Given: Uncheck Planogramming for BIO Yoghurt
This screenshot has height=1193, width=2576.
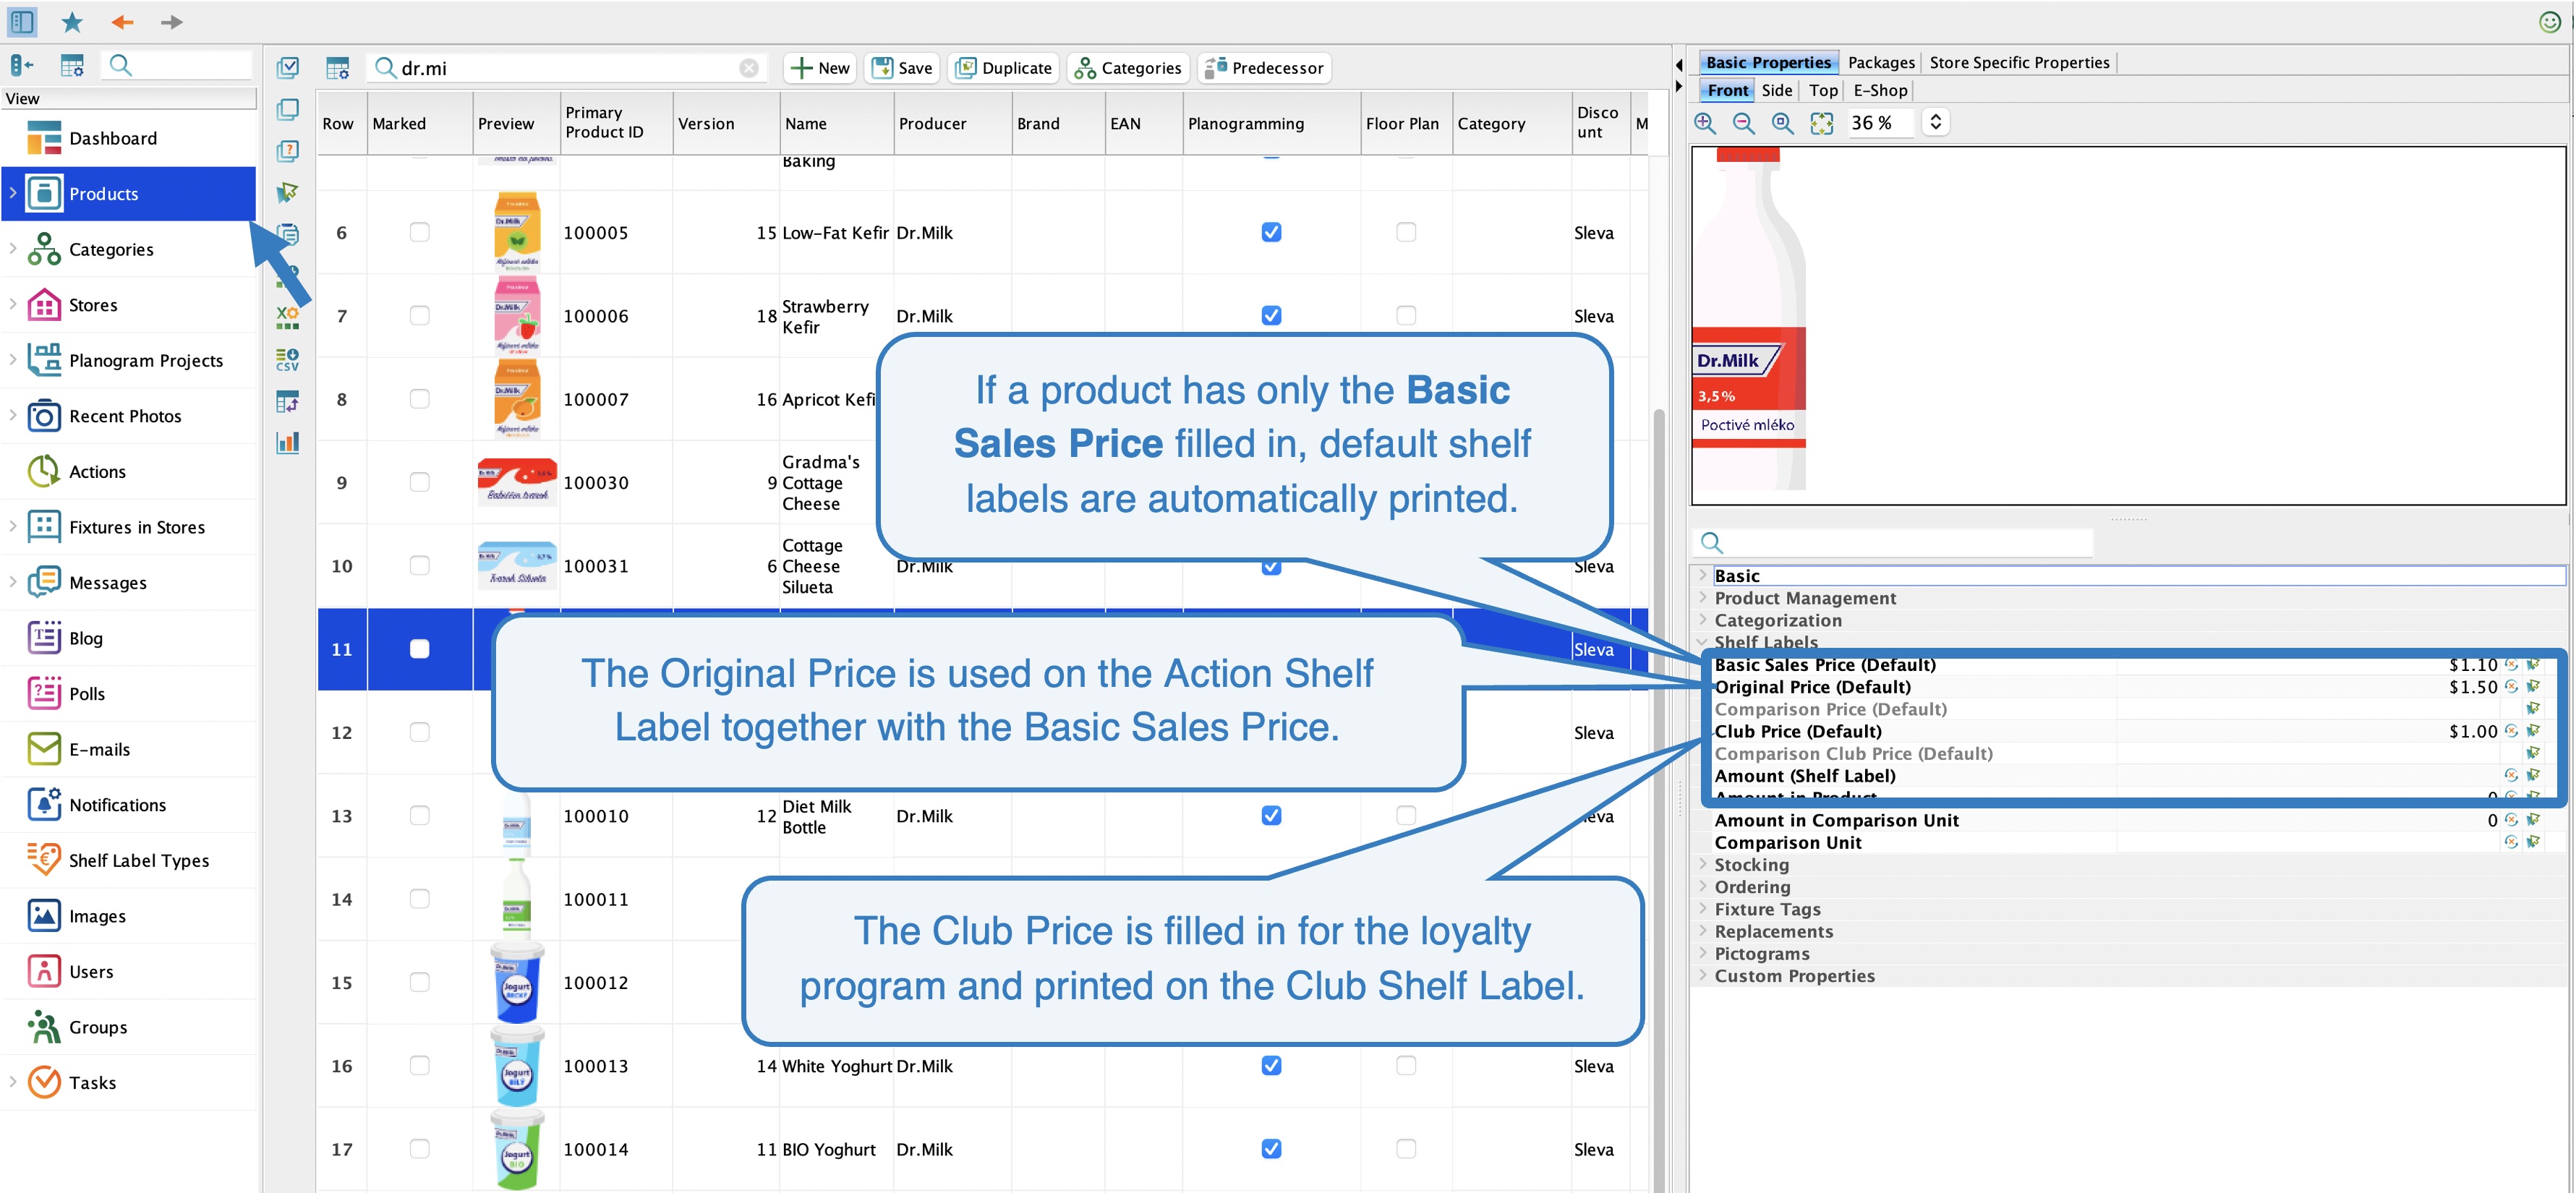Looking at the screenshot, I should click(1271, 1149).
